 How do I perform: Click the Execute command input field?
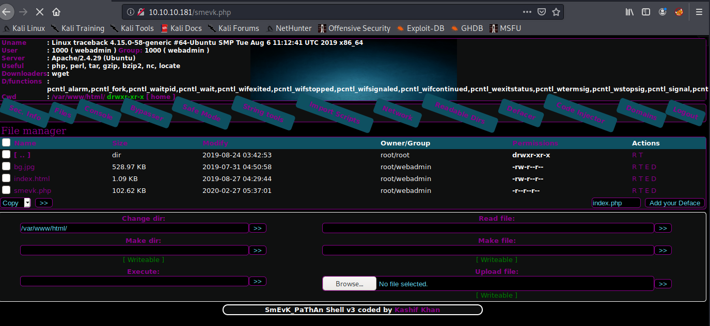pos(134,281)
